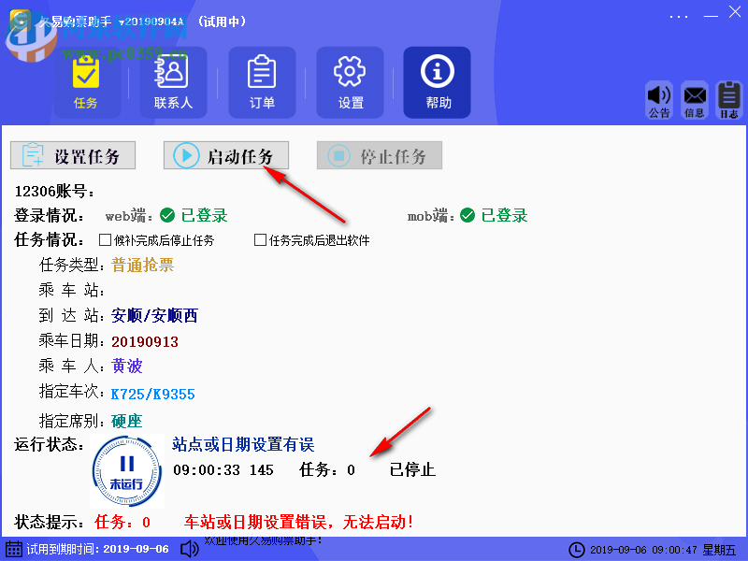Open the 设置 settings section

[350, 82]
